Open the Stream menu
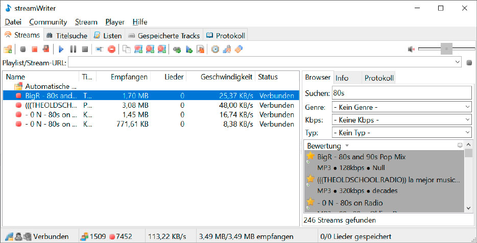Image resolution: width=477 pixels, height=243 pixels. 86,22
